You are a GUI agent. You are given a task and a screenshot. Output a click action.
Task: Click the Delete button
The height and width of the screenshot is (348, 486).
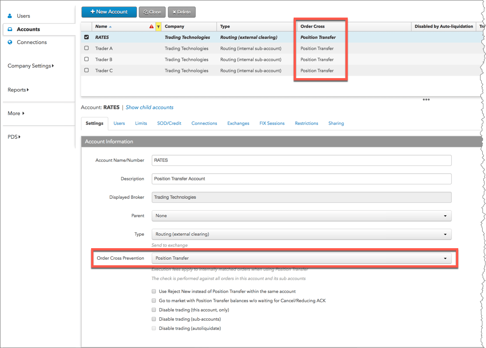tap(182, 12)
